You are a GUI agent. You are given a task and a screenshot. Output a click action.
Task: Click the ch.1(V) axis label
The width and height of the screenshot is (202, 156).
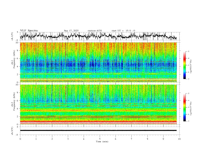tap(12, 36)
